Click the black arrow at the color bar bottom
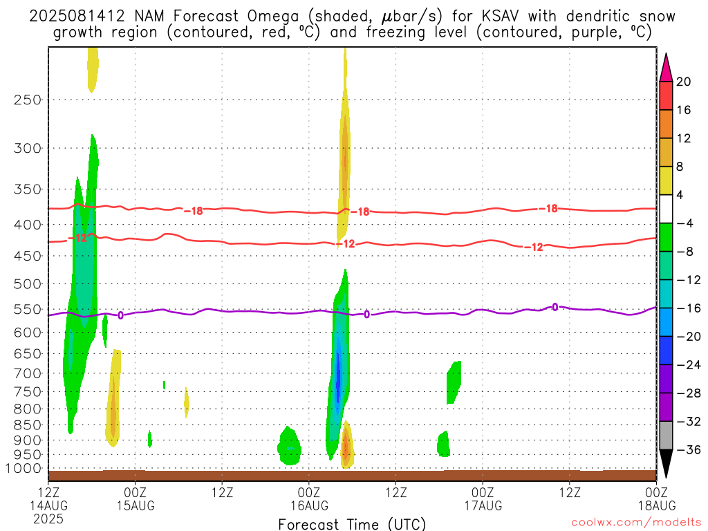Viewport: 708px width, 531px height. (x=666, y=464)
